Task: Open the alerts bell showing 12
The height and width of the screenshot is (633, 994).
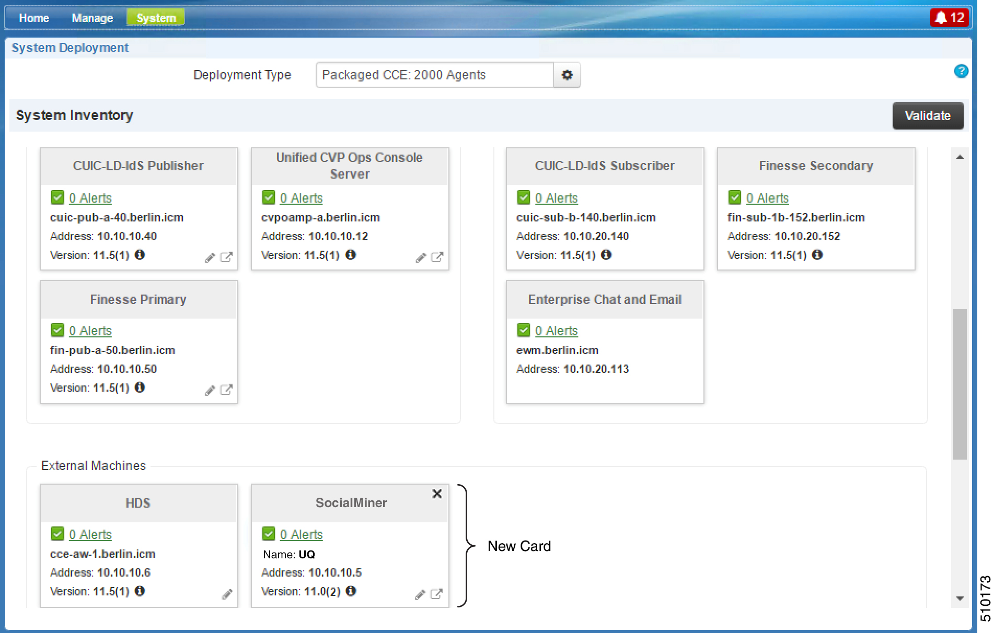Action: coord(950,18)
